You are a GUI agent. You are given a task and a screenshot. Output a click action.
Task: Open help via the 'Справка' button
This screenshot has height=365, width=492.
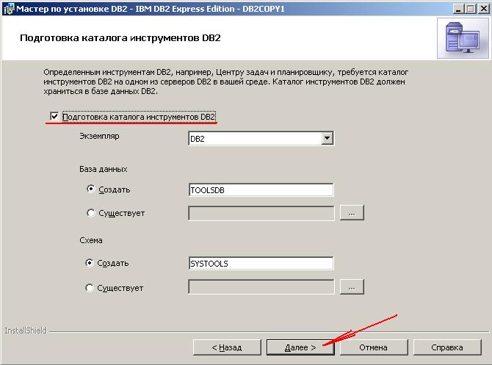click(x=447, y=347)
